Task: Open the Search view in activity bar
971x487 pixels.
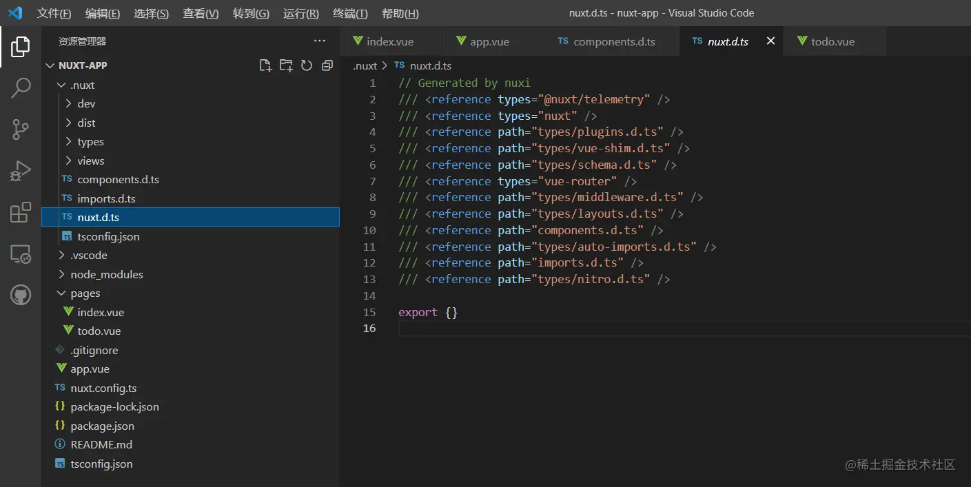Action: tap(21, 88)
